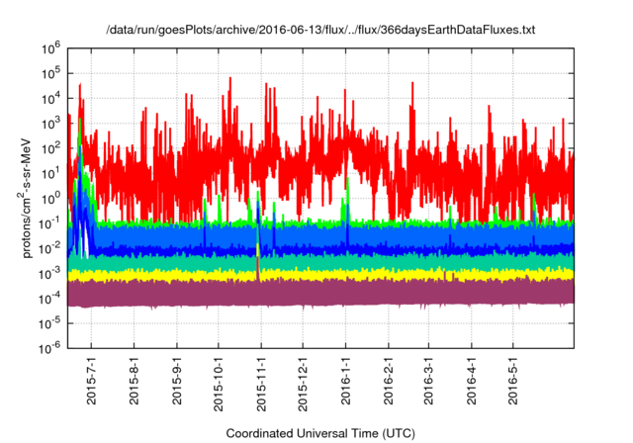Click the purple flux data band
This screenshot has width=633, height=443.
pos(320,294)
